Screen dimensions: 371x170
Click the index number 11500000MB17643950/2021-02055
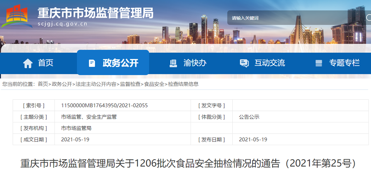tap(104, 105)
